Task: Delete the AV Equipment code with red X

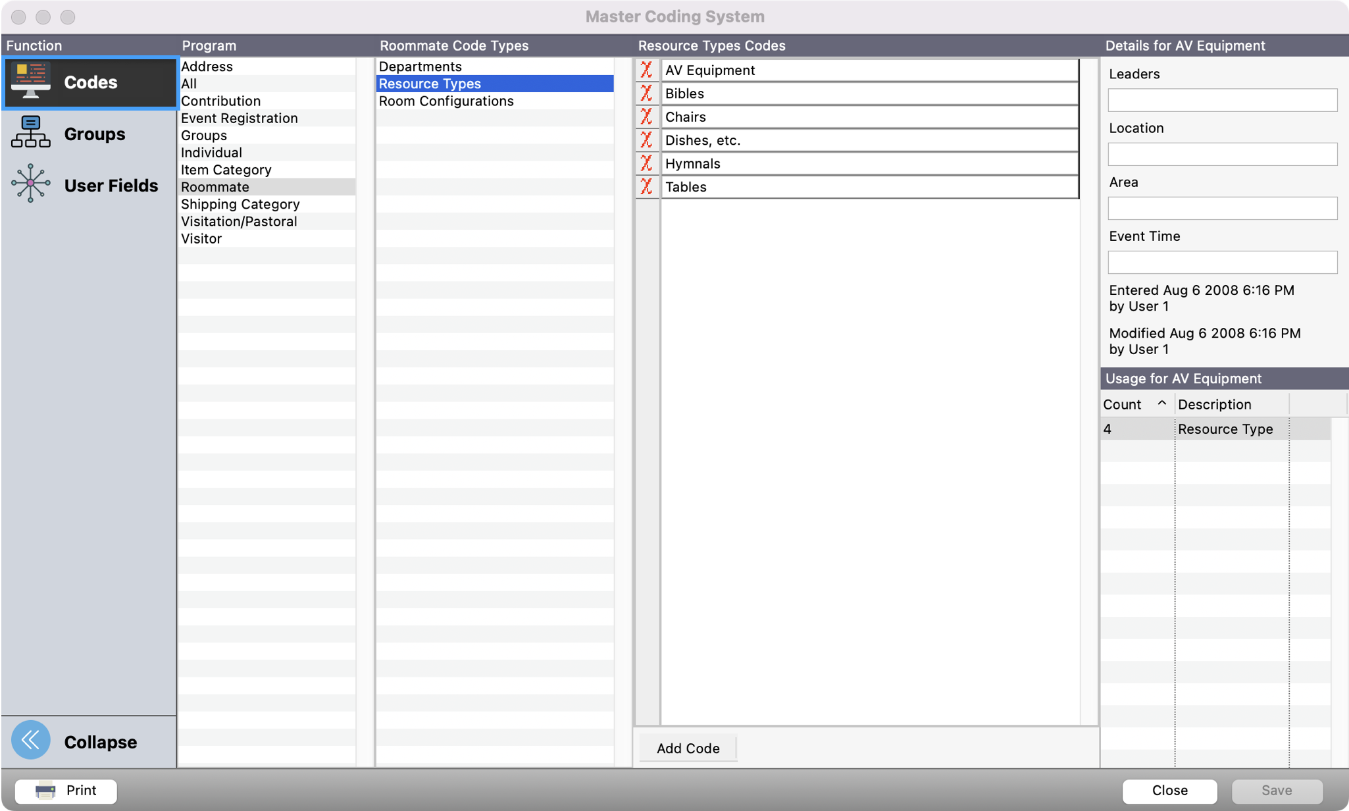Action: (x=646, y=70)
